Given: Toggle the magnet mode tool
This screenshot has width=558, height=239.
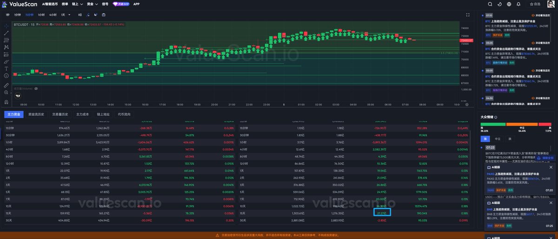Looking at the screenshot, I should [x=7, y=102].
